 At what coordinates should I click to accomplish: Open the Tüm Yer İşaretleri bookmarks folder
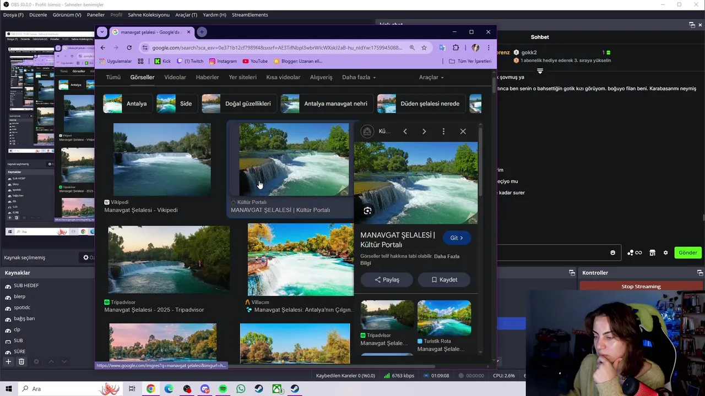coord(470,61)
